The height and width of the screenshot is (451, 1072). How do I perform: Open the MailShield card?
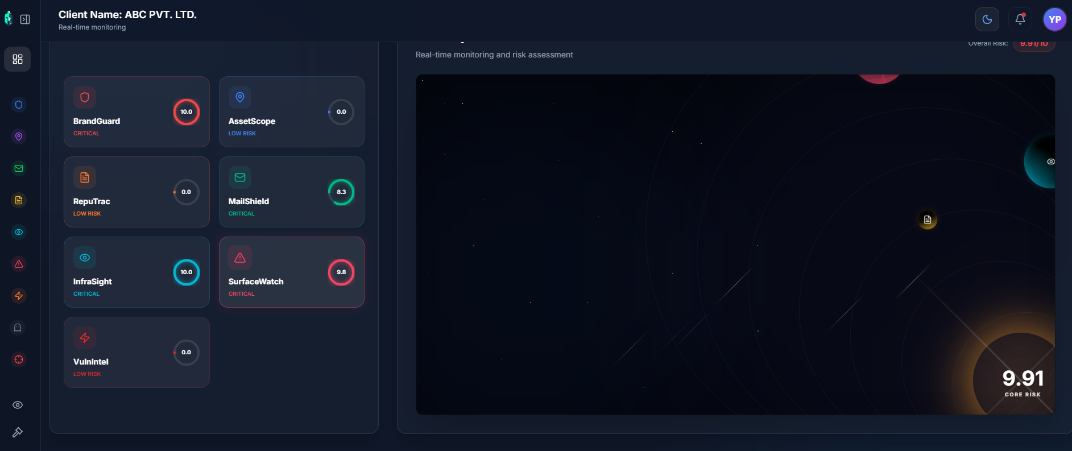pos(292,192)
